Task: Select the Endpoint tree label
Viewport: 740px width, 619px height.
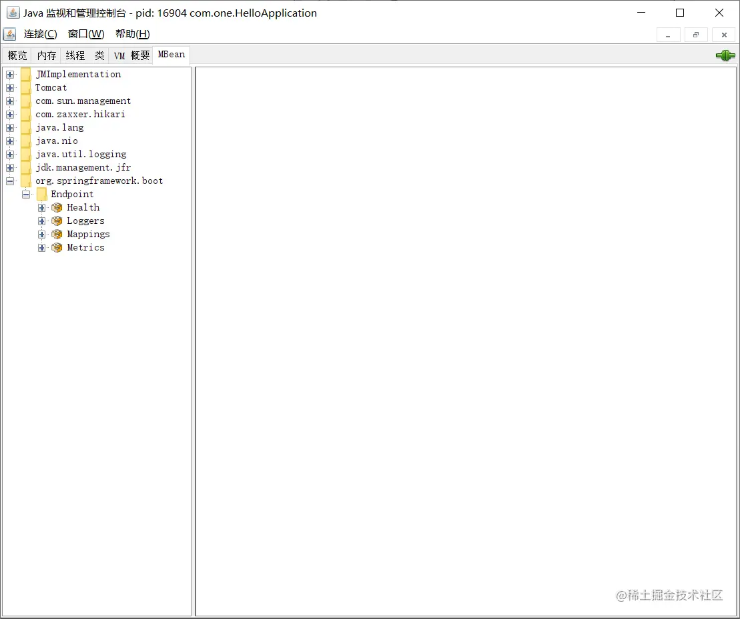Action: 72,194
